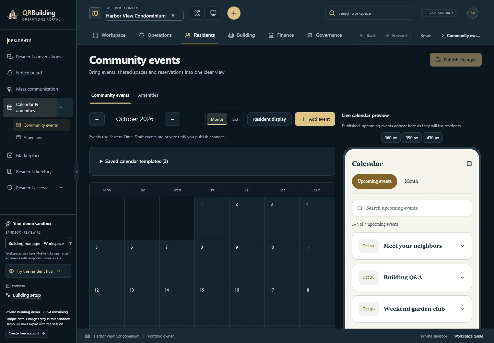Click the Add event button
This screenshot has width=494, height=343.
315,119
